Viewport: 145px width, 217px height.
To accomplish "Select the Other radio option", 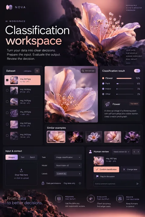I will pyautogui.click(x=103, y=94).
